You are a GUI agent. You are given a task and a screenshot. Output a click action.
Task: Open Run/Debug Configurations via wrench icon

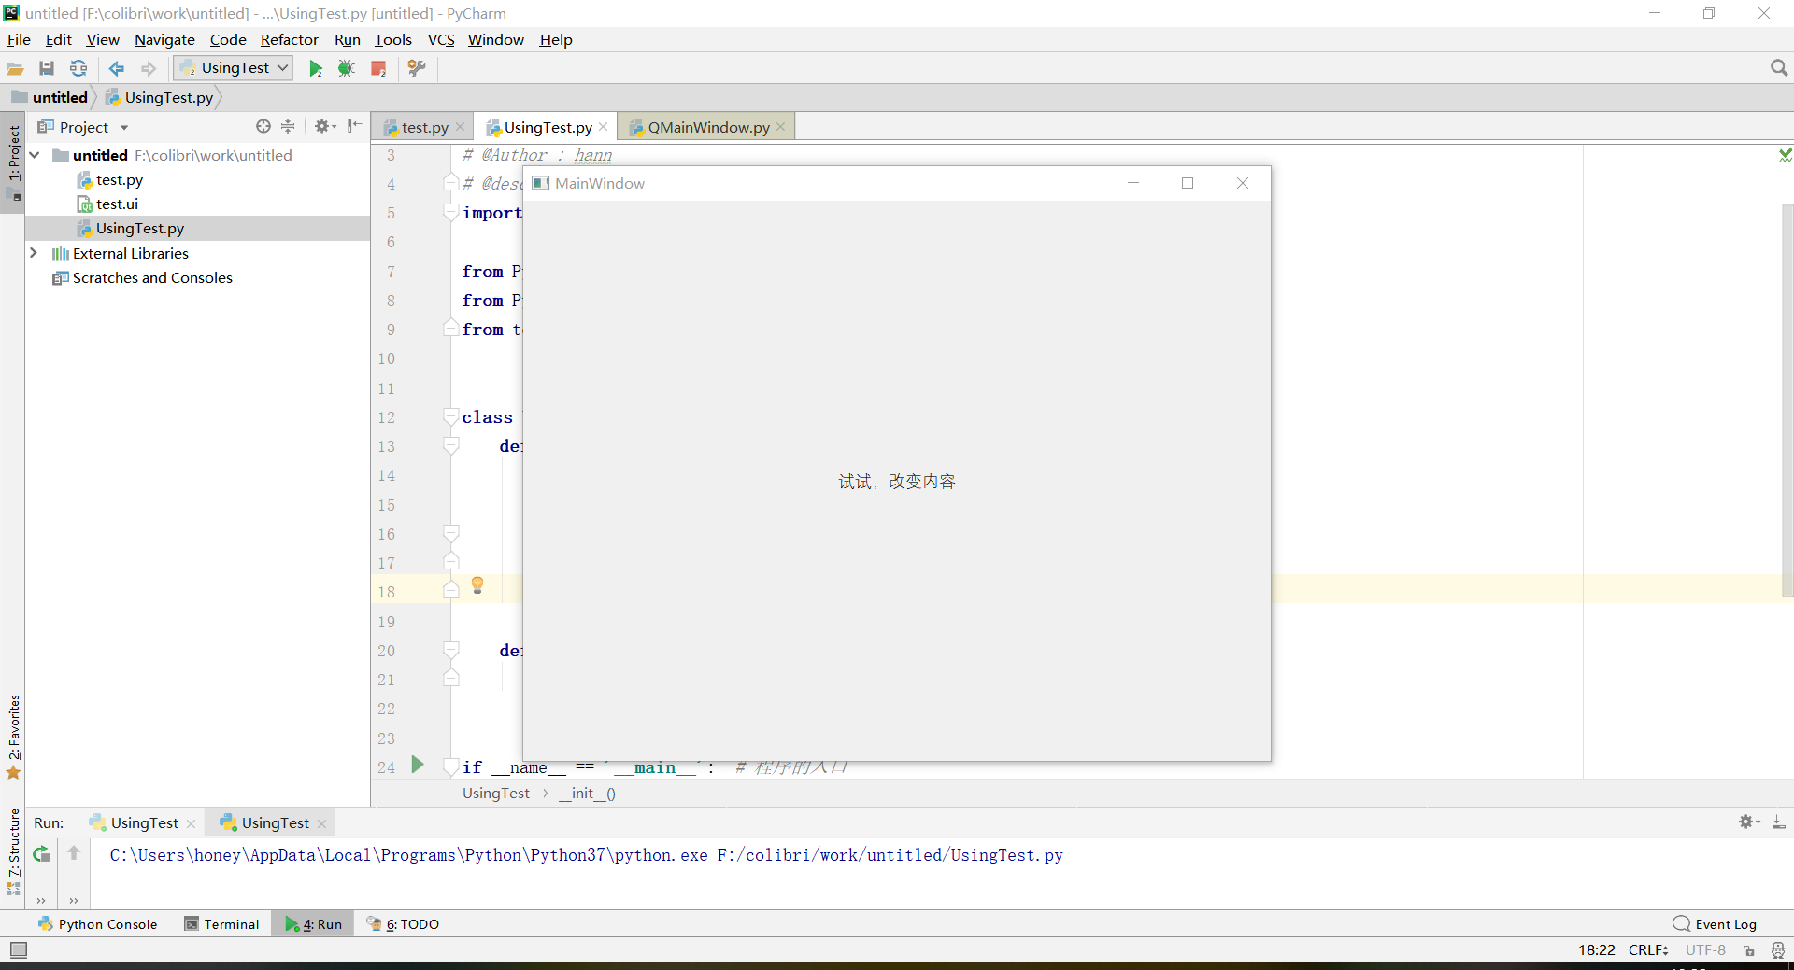click(417, 67)
